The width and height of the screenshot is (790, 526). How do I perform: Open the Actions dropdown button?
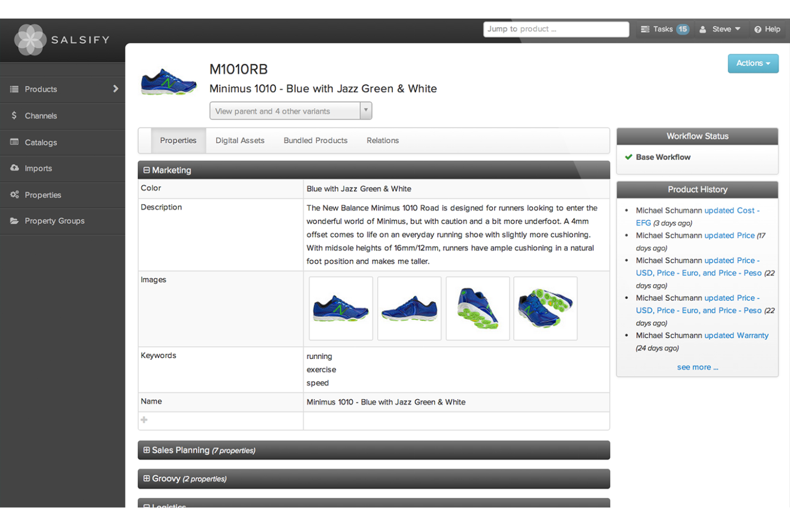(753, 63)
